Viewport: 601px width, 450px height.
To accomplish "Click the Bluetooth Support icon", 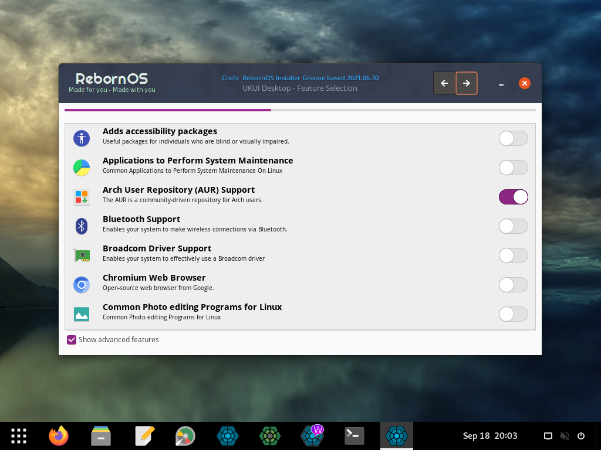I will 82,226.
